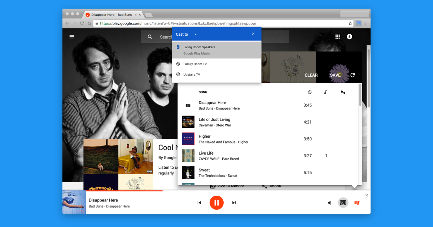Click the now-playing equalizer icon
The image size is (433, 227).
[188, 106]
